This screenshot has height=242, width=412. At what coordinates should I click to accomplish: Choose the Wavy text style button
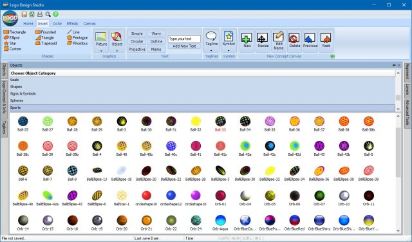(156, 33)
